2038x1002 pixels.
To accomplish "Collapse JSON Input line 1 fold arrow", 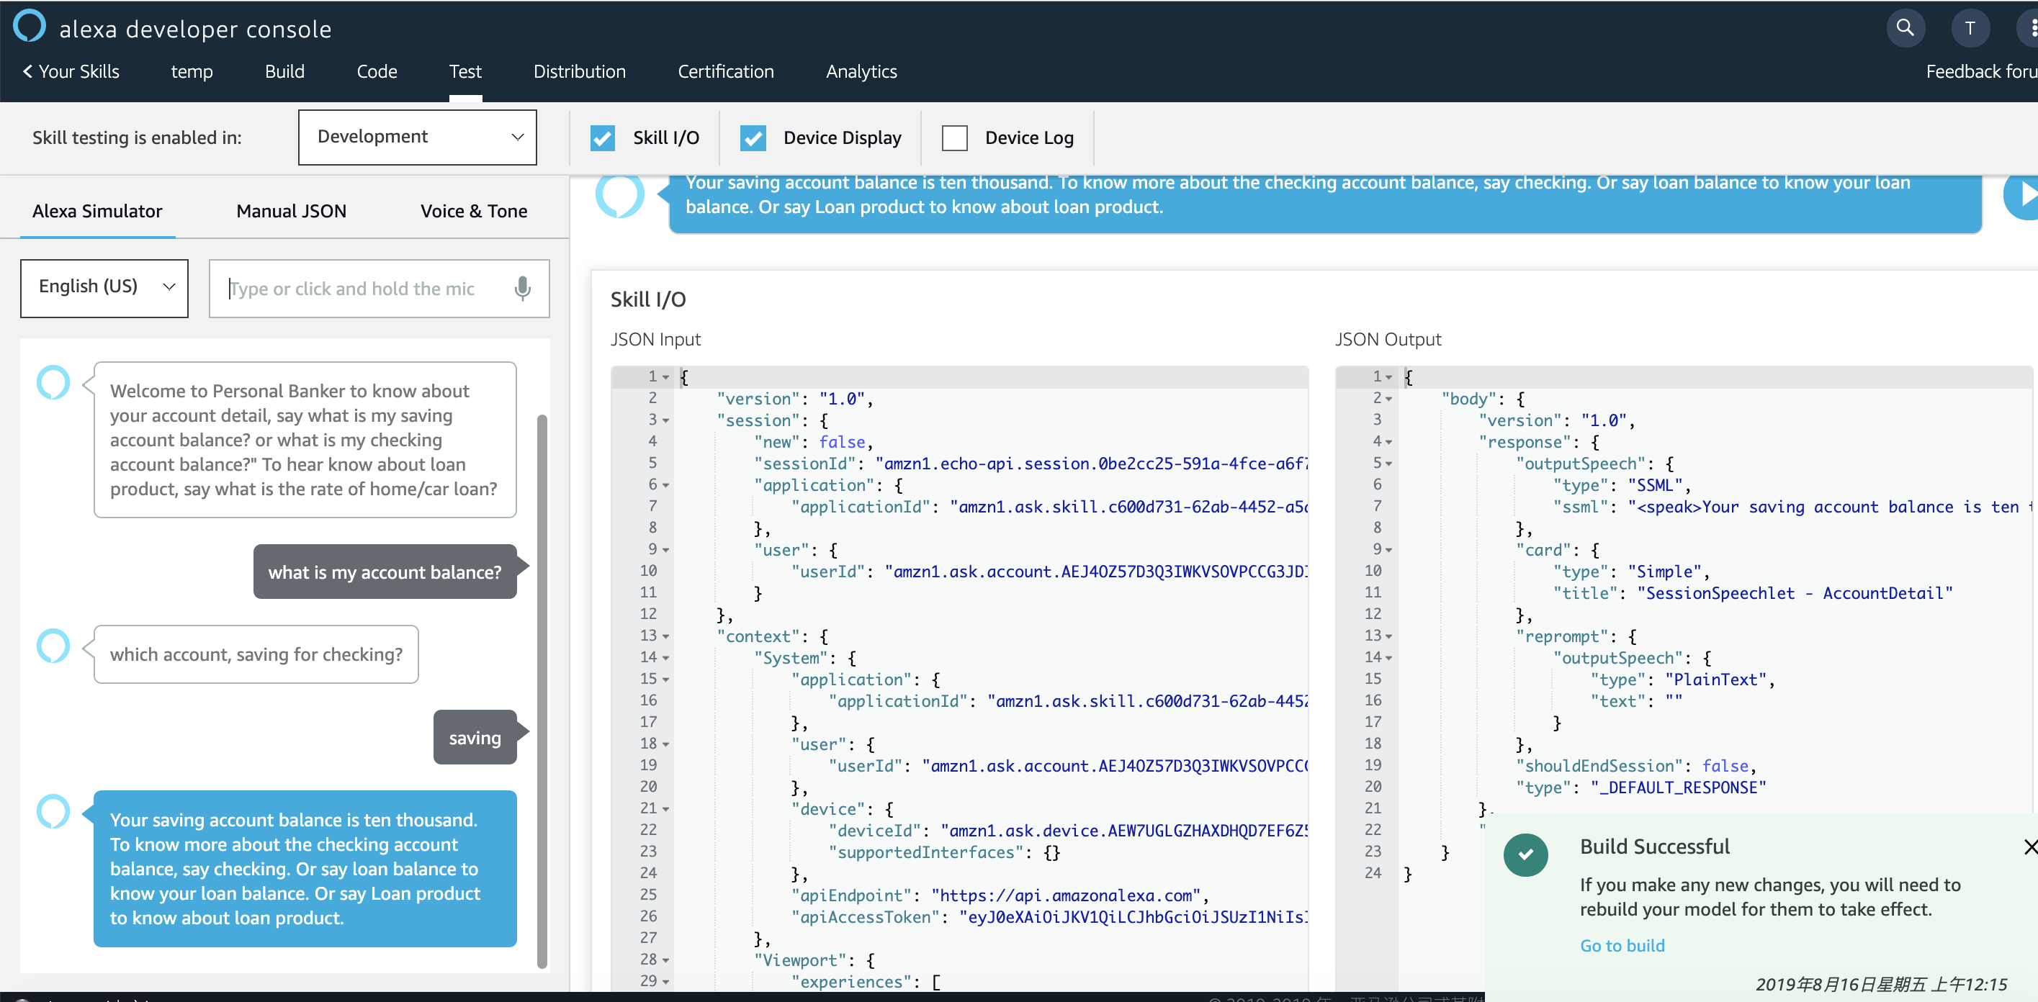I will (x=666, y=377).
